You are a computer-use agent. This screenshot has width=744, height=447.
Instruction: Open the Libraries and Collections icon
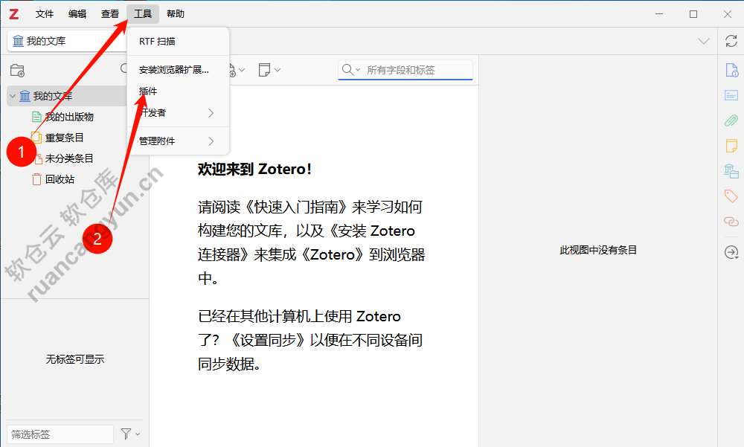point(731,170)
